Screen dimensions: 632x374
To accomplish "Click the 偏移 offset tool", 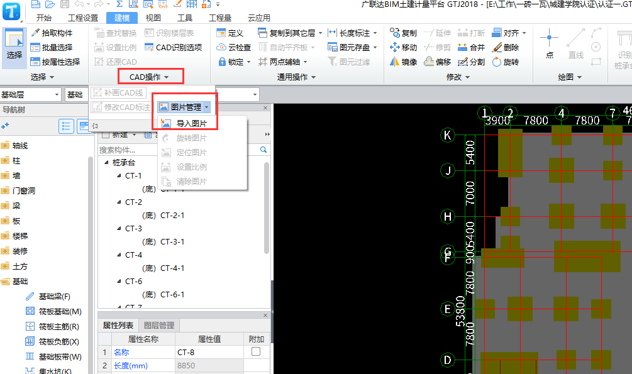I will [x=438, y=62].
